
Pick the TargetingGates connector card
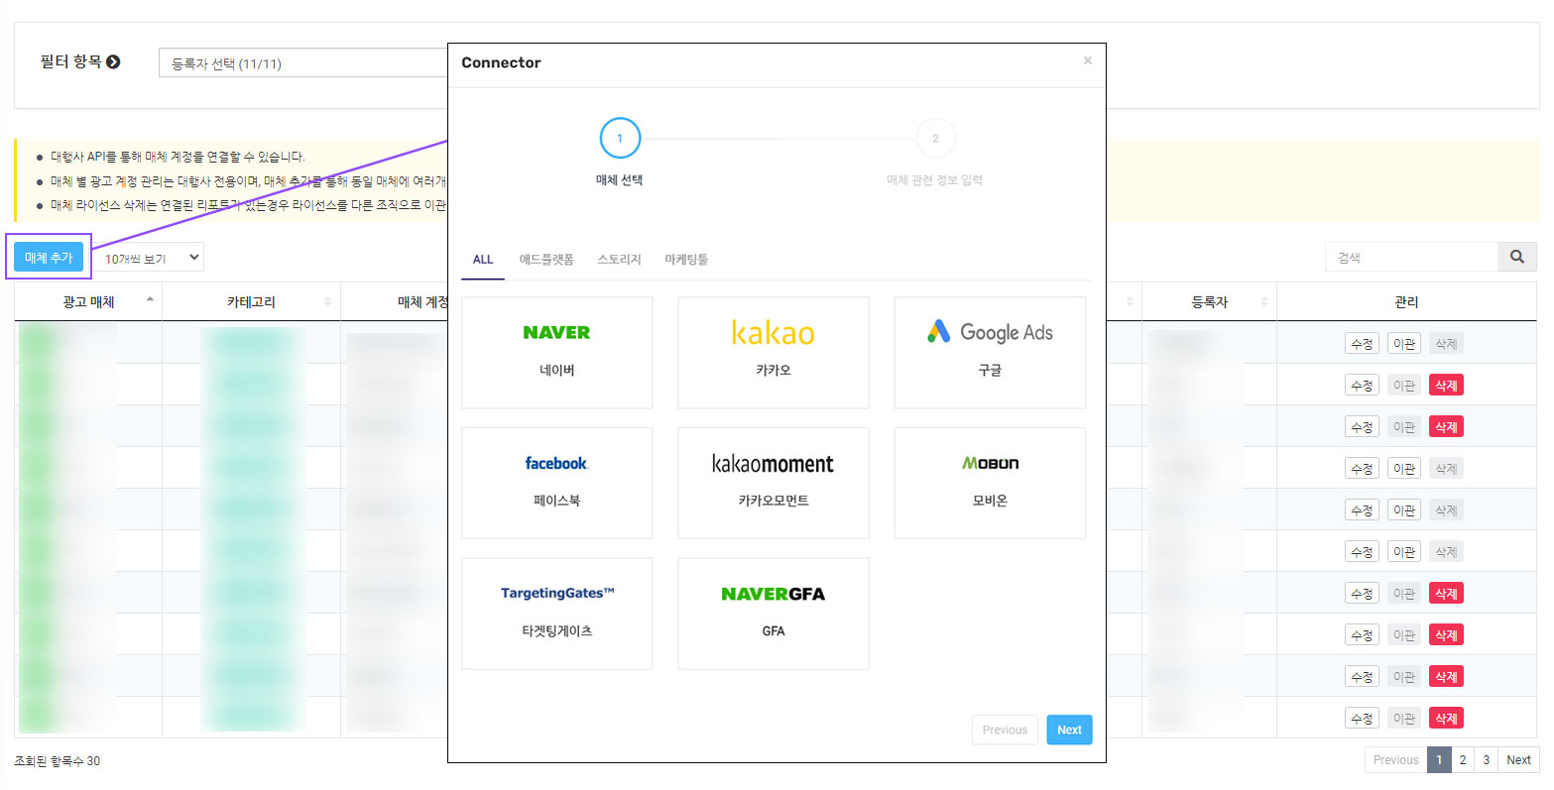tap(557, 614)
